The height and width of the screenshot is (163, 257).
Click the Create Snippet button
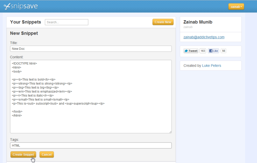point(23,154)
